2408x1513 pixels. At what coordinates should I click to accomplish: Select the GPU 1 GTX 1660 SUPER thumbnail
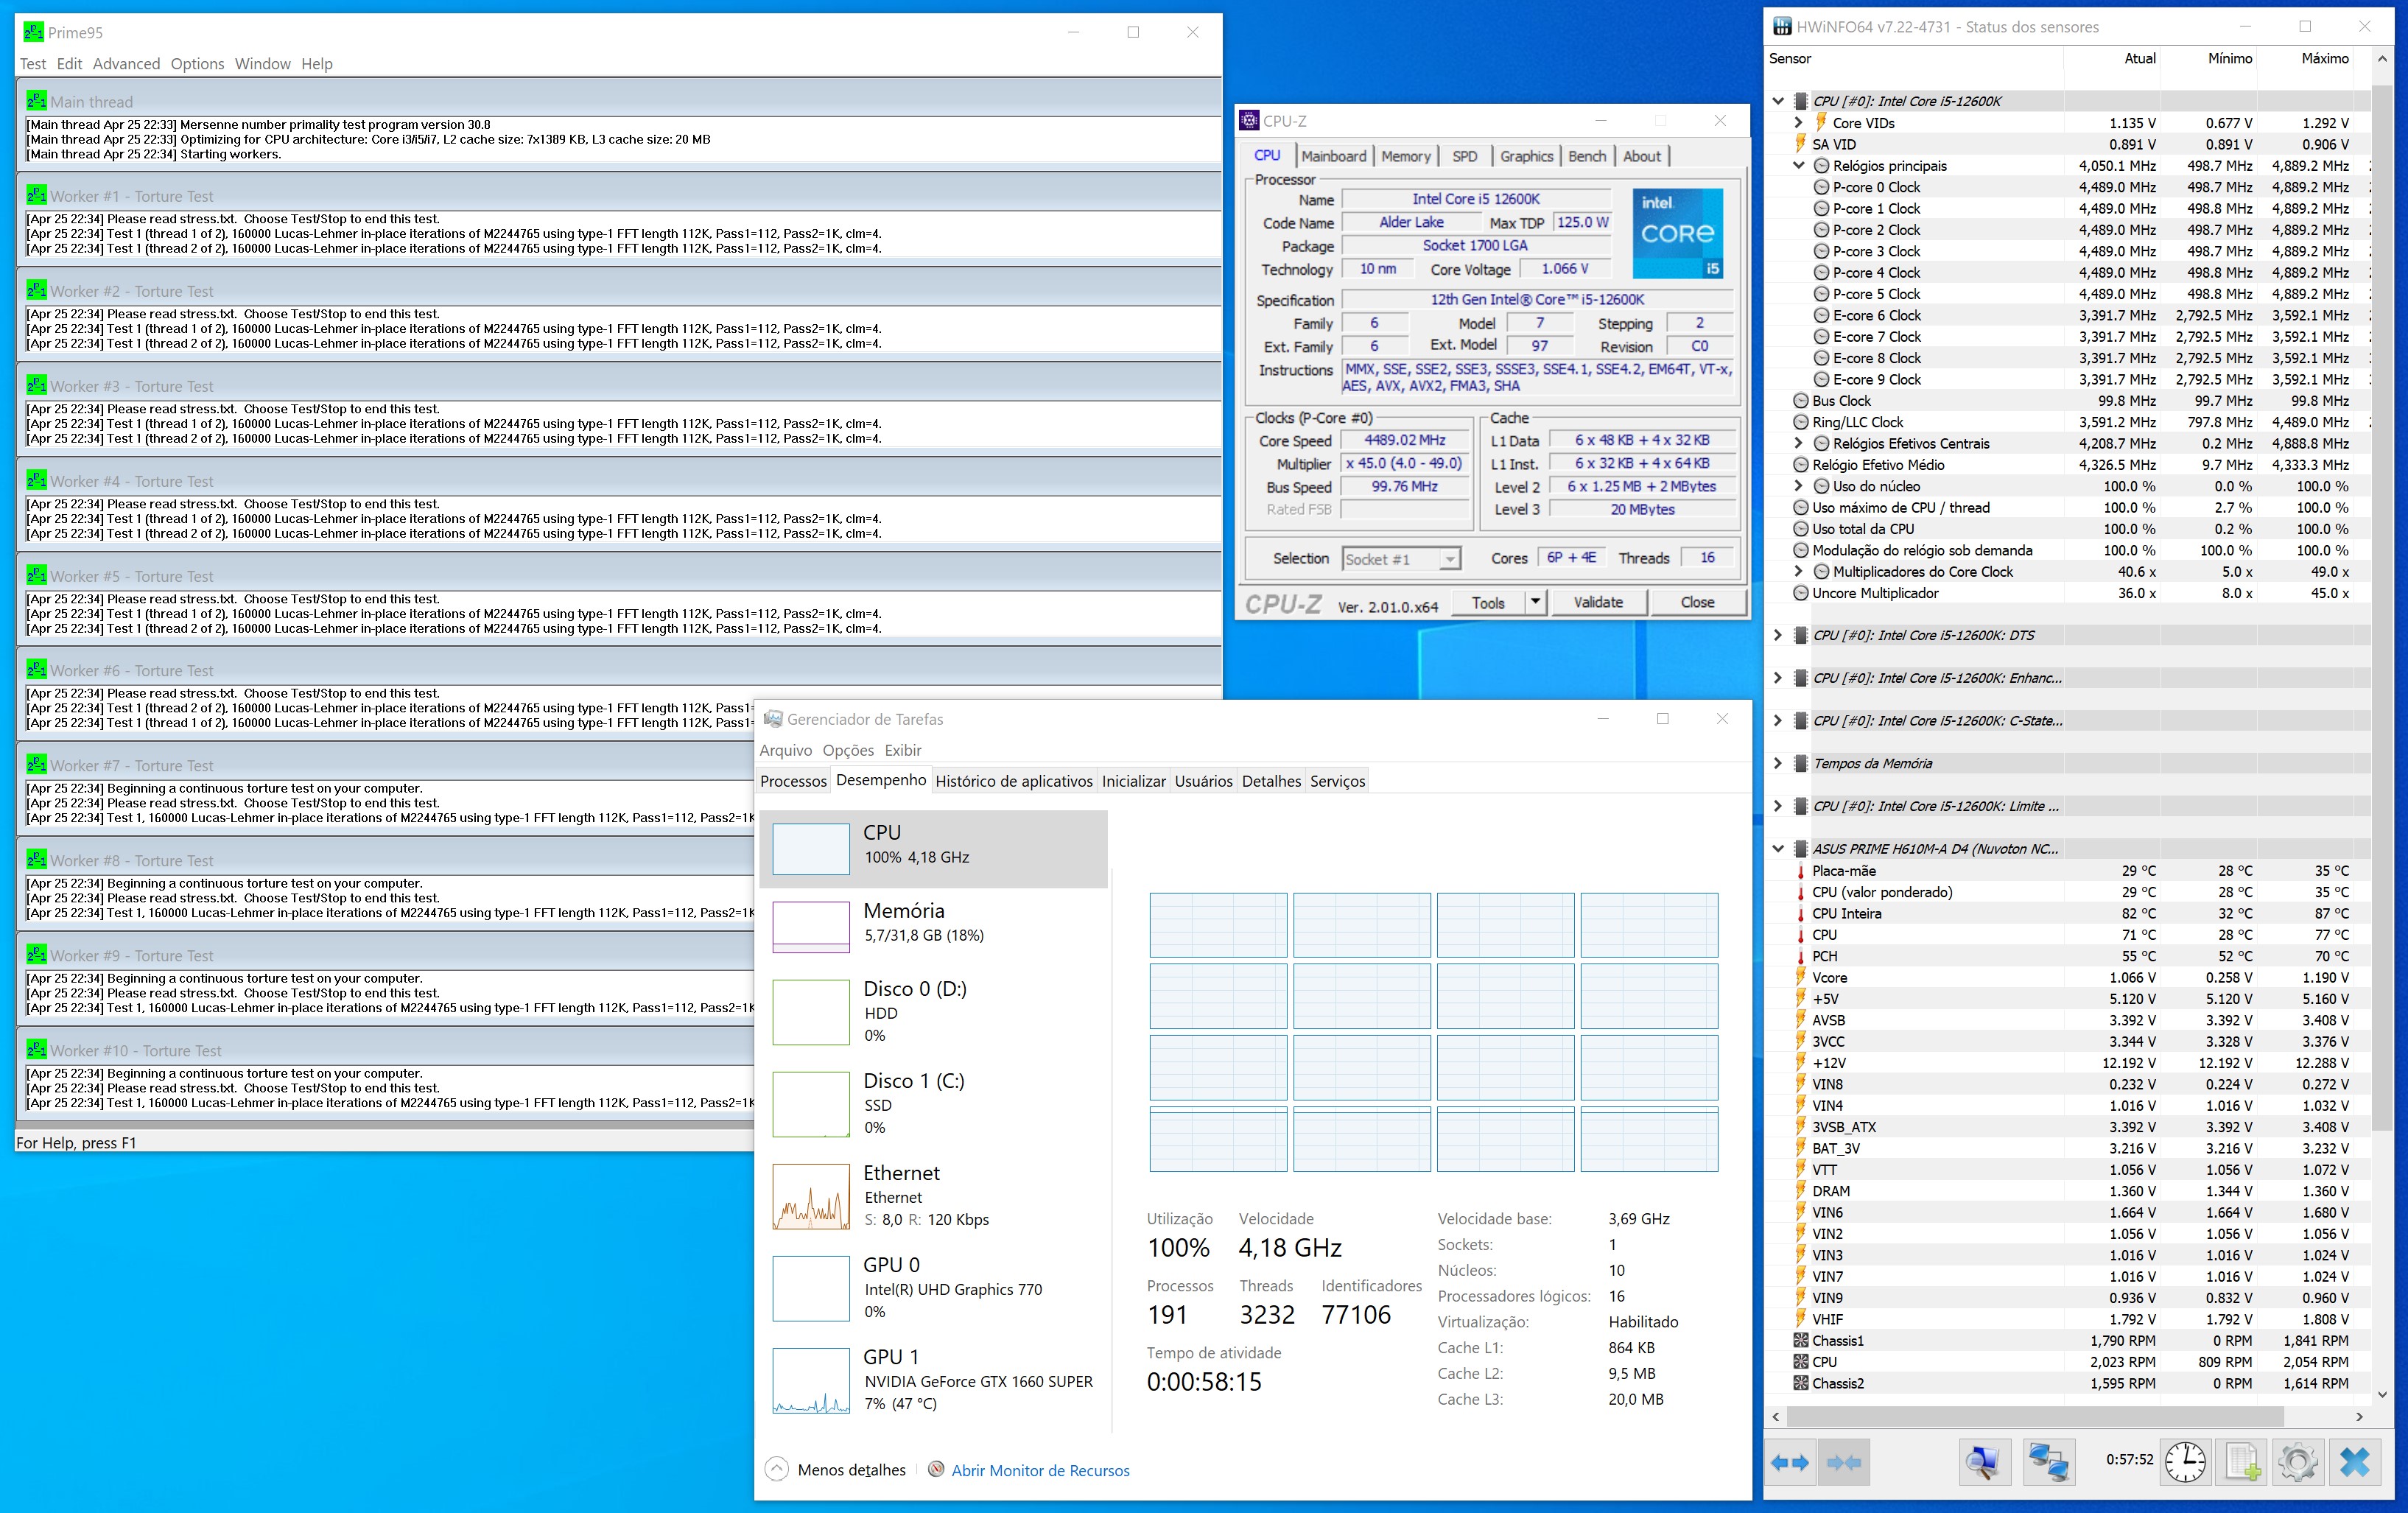tap(811, 1380)
